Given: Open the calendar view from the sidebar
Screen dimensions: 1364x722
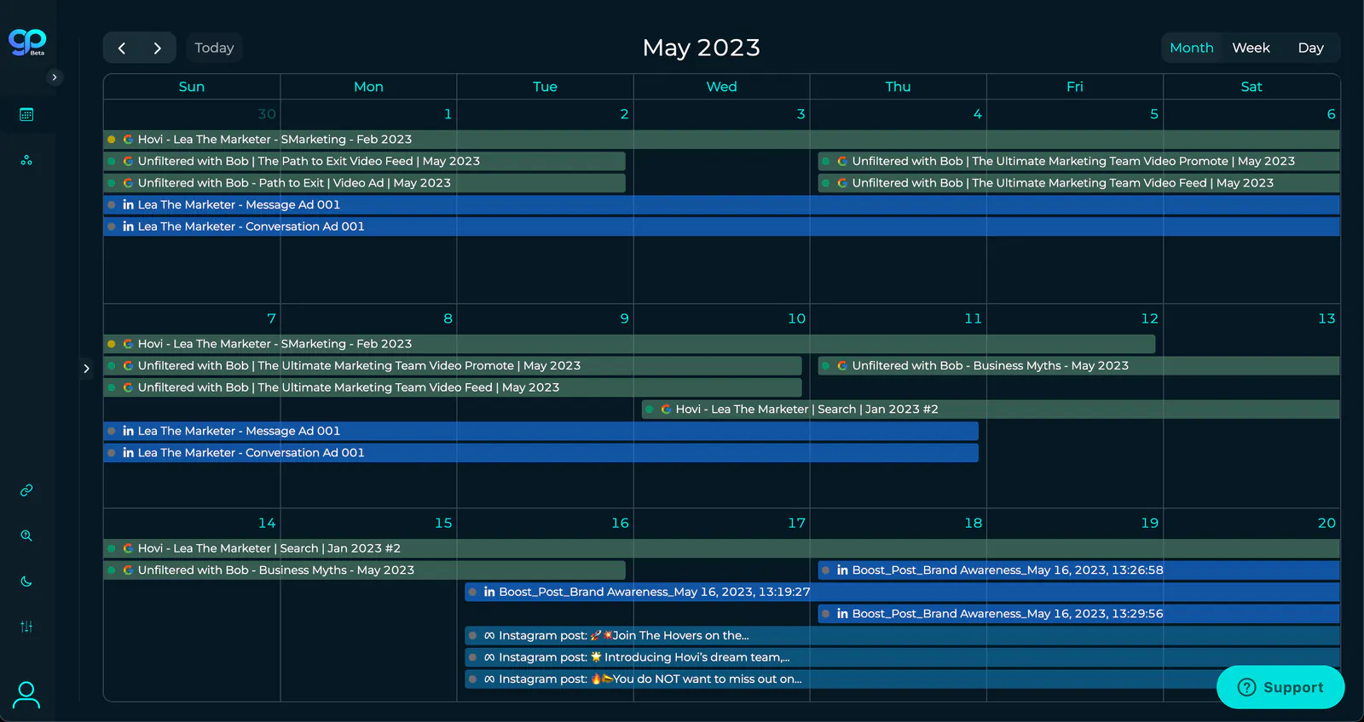Looking at the screenshot, I should click(26, 114).
